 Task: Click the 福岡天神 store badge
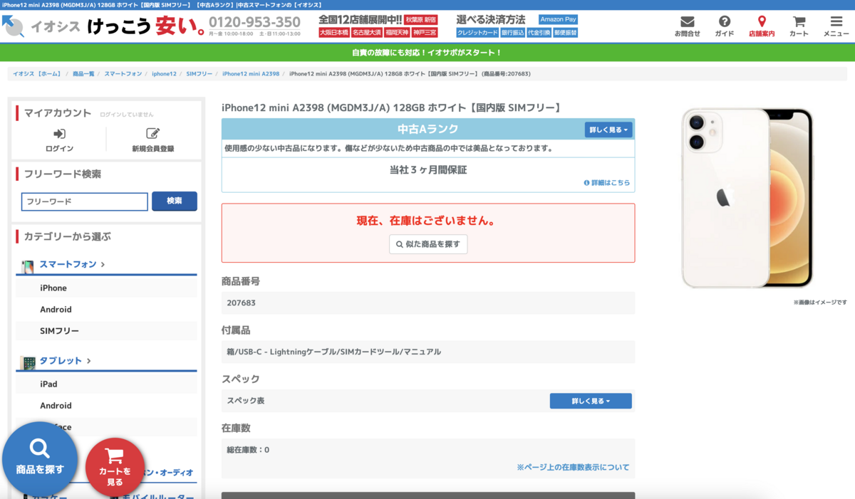396,33
